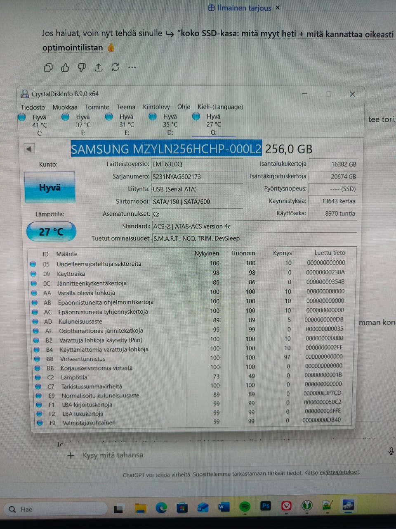
Task: Open the Muokkaa menu
Action: pyautogui.click(x=65, y=107)
